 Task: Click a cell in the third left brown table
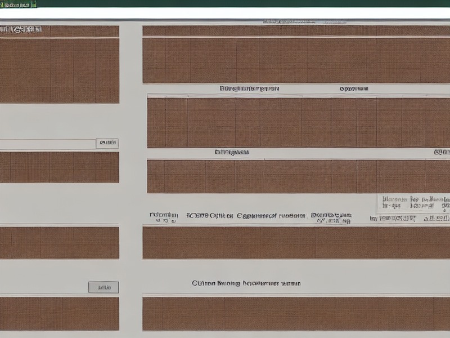(60, 243)
